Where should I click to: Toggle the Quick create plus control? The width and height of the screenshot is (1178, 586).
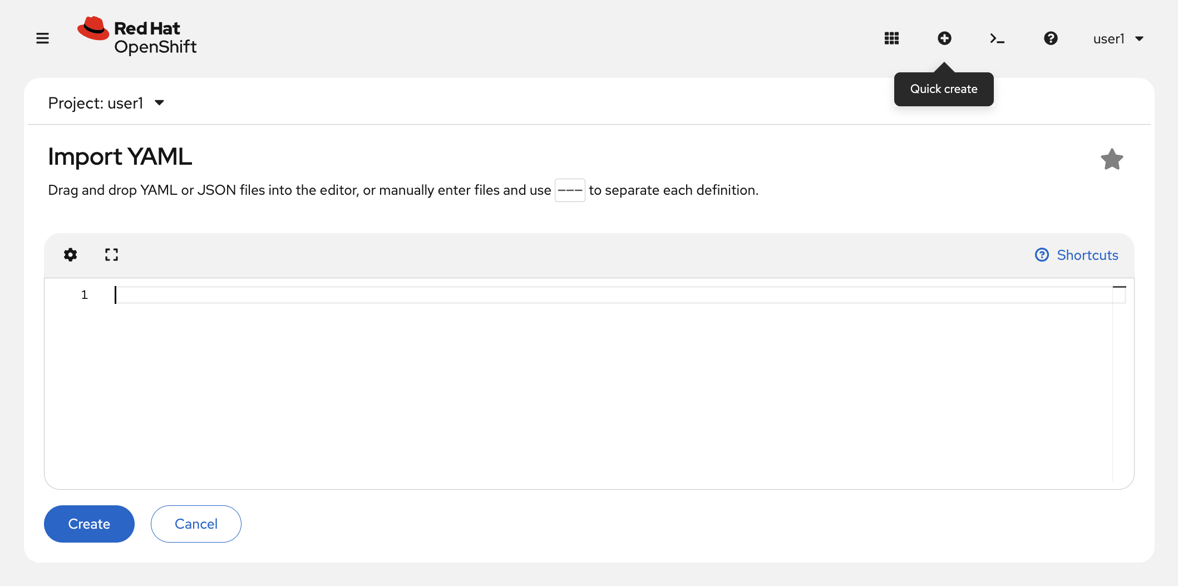tap(944, 38)
